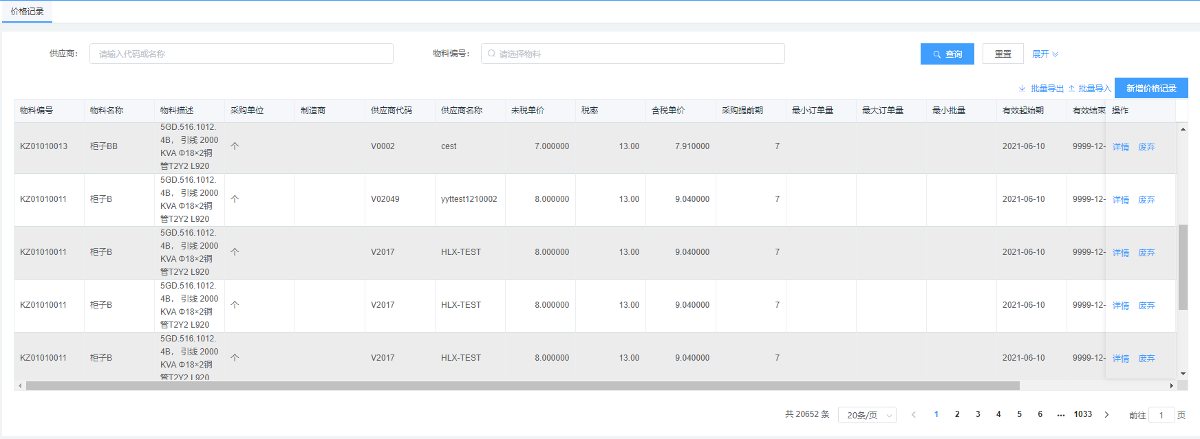Switch to the 价格记录 tab
This screenshot has width=1200, height=439.
(x=28, y=12)
